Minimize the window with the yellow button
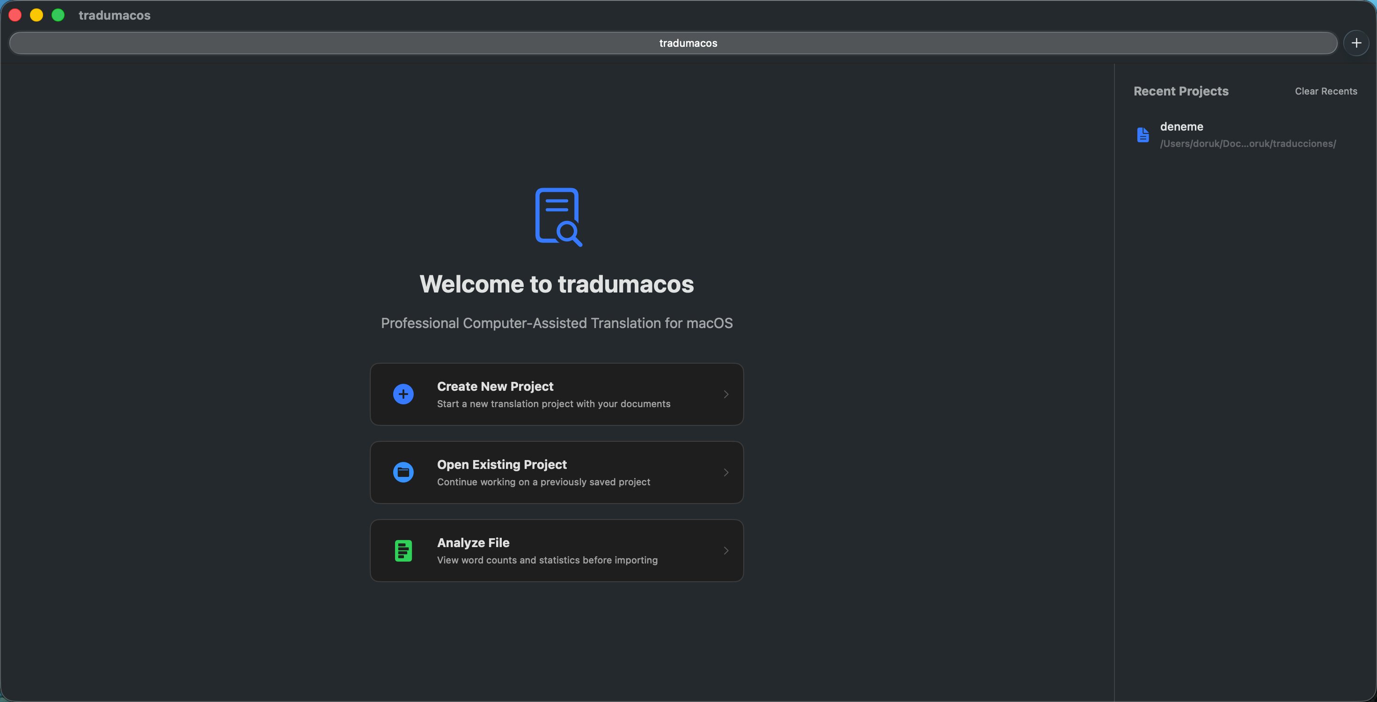1377x702 pixels. tap(37, 15)
